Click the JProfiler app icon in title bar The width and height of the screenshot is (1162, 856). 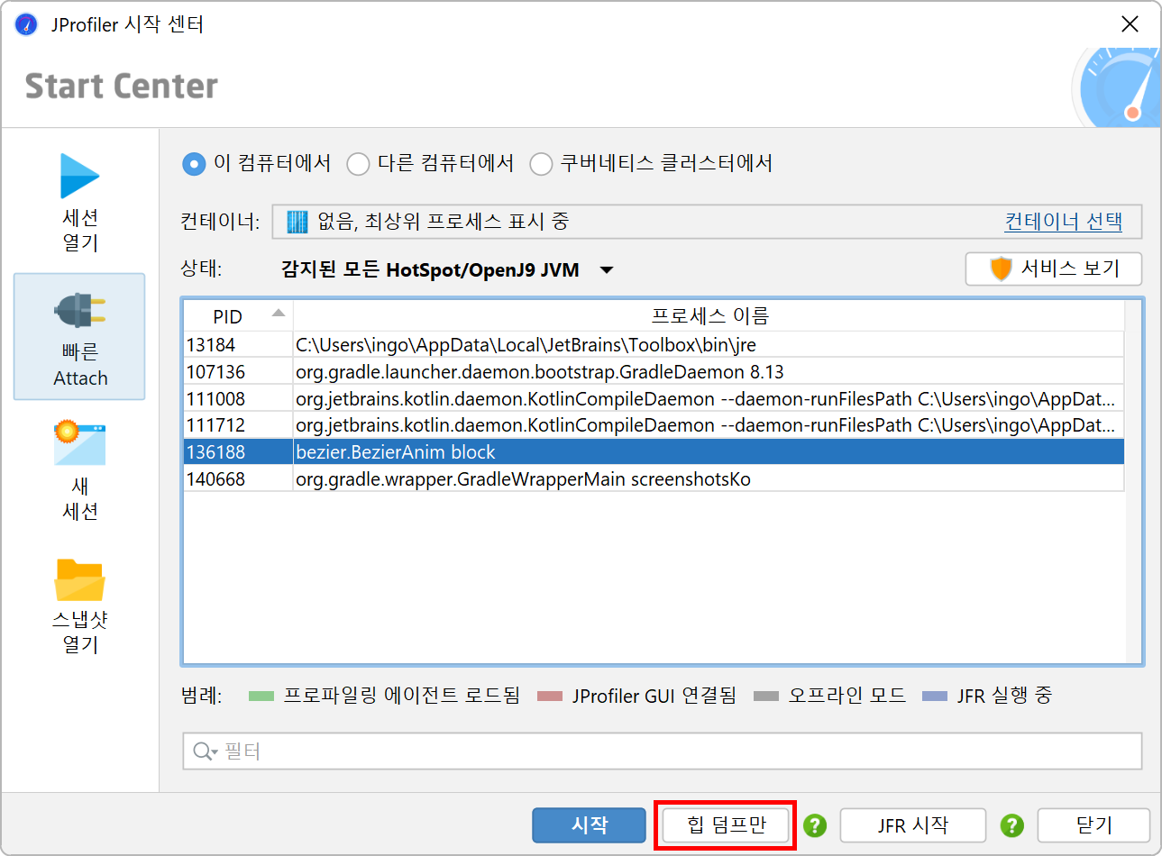[x=26, y=24]
